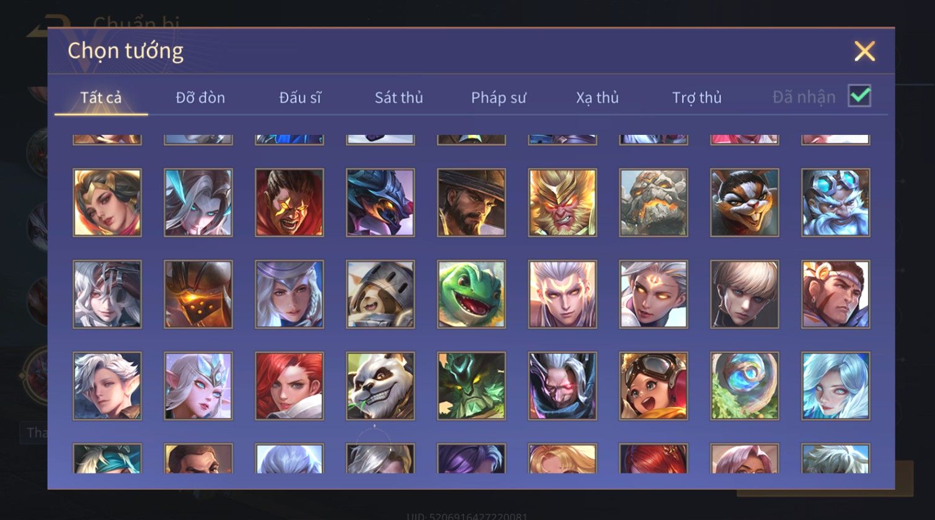Toggle the Đã nhận checkbox

pos(859,96)
